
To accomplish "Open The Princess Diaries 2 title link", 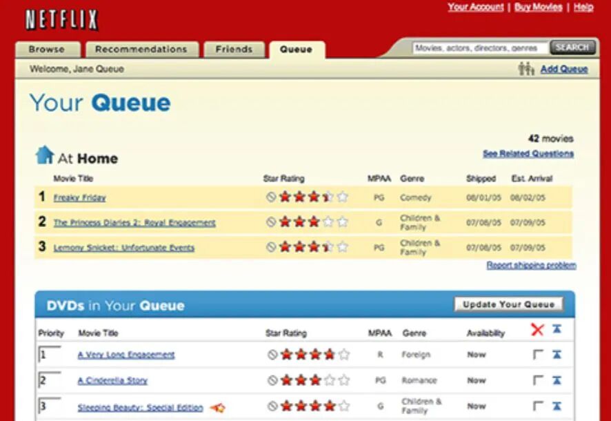I will [x=134, y=223].
